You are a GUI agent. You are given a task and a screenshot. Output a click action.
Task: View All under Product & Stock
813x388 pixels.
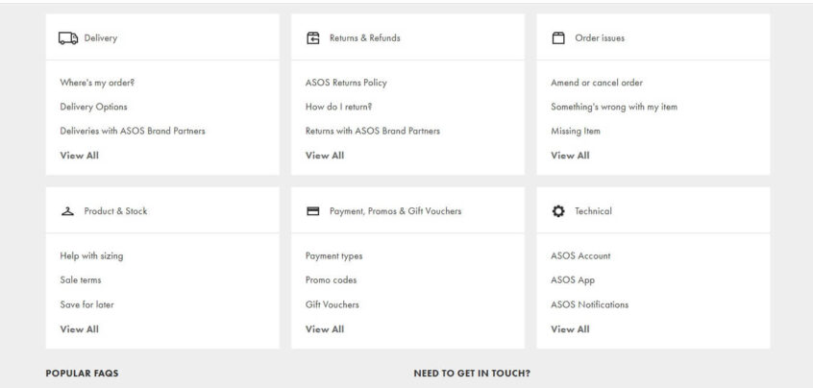click(x=80, y=329)
